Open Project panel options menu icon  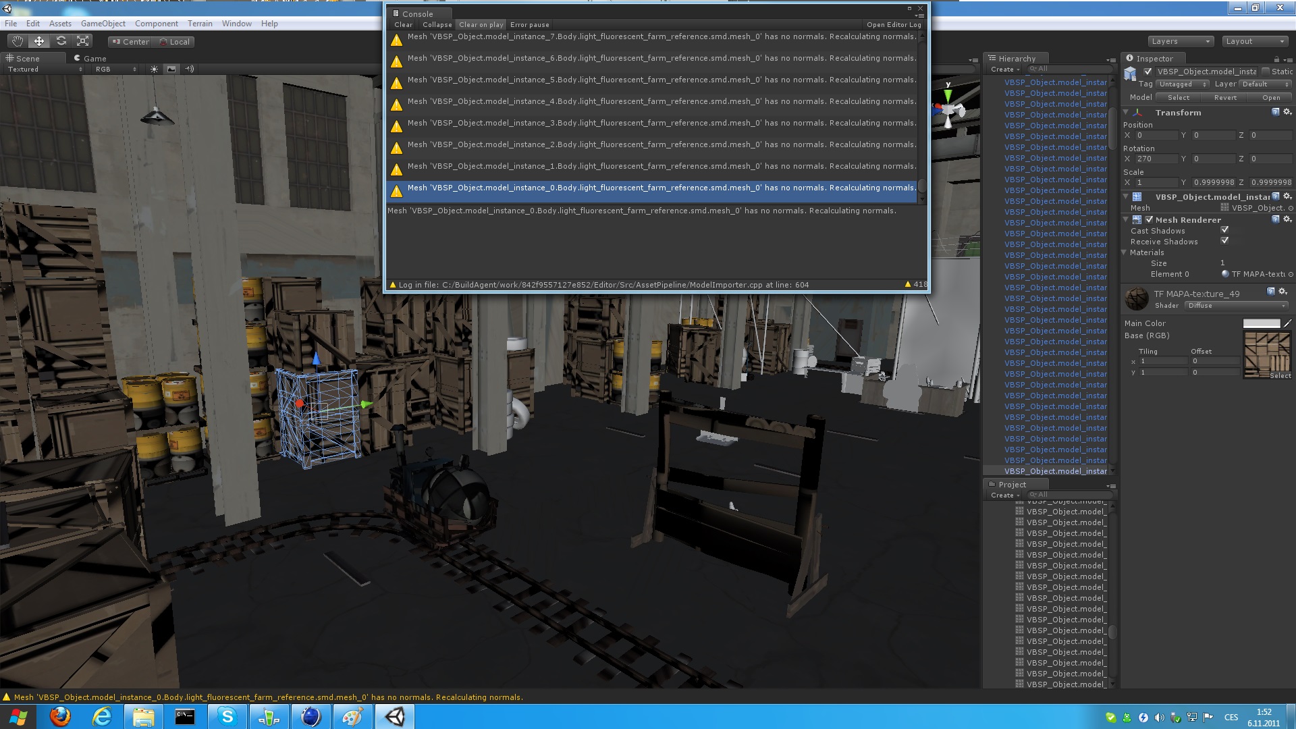[1111, 486]
